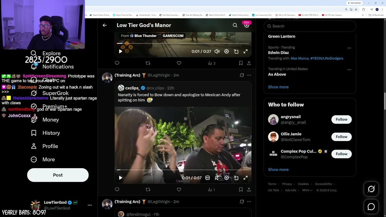Image resolution: width=386 pixels, height=217 pixels.
Task: Unmute the 0:57 video
Action: coord(217,178)
